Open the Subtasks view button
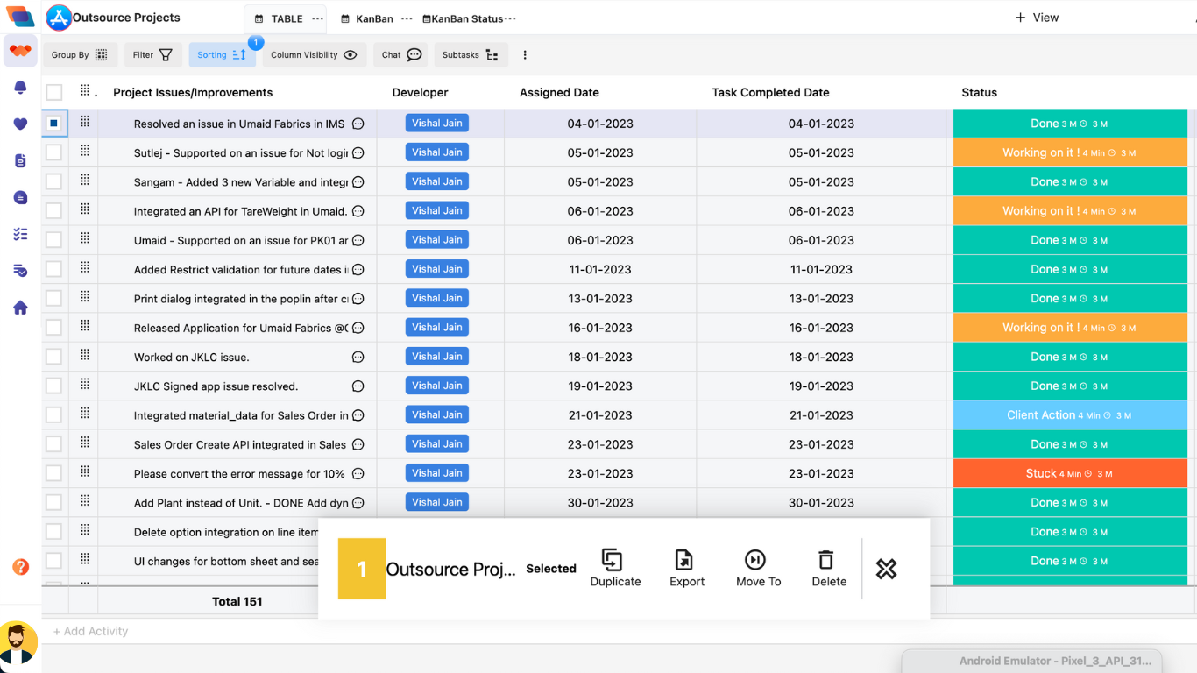This screenshot has width=1197, height=673. point(470,55)
